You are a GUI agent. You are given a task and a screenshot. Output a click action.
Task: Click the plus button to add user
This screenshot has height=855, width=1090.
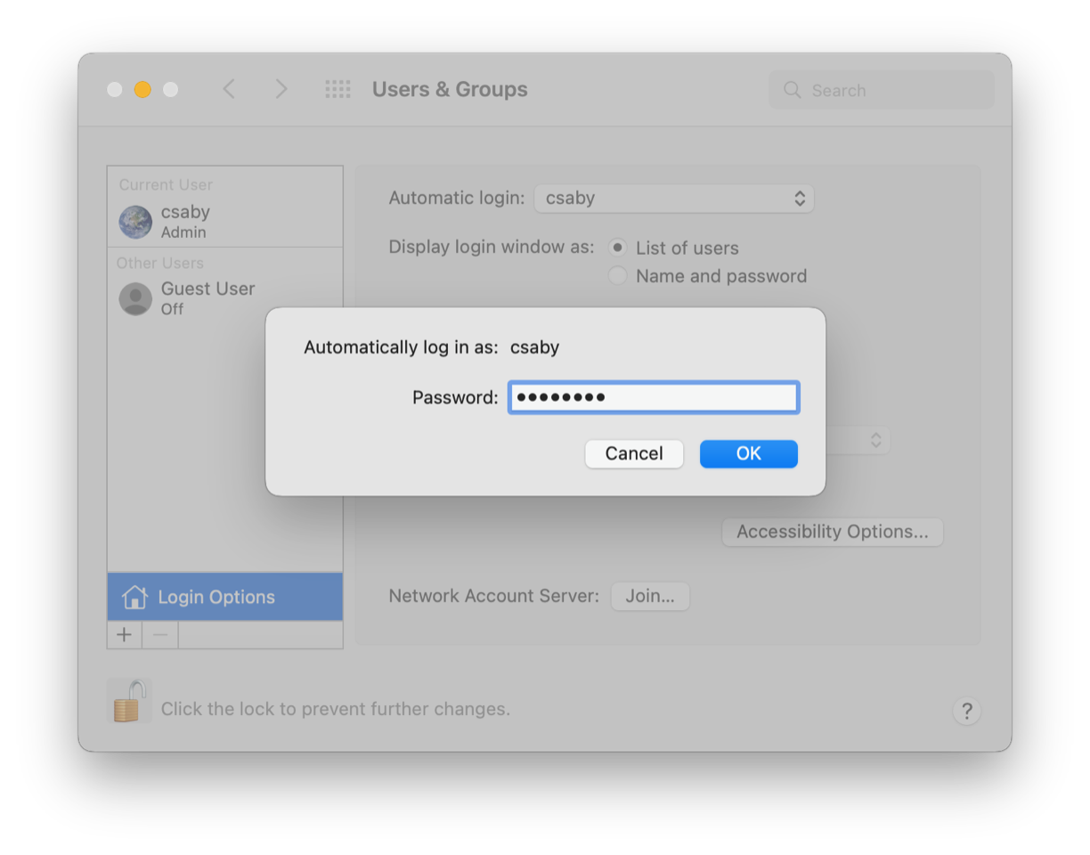coord(125,635)
